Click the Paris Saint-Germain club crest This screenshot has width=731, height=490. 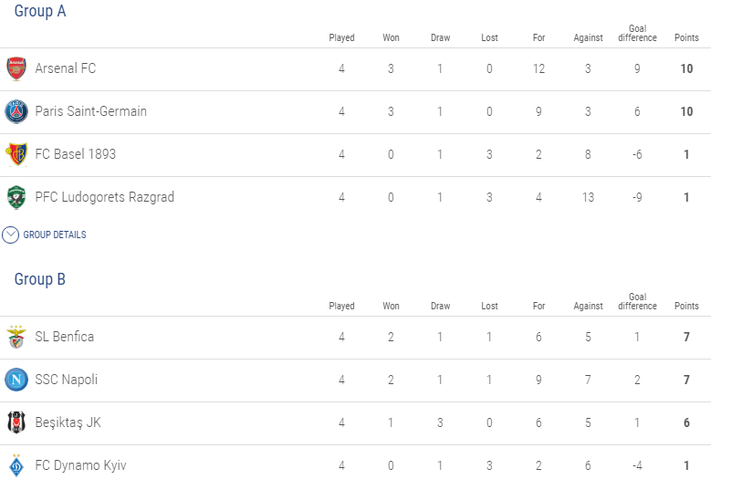(x=16, y=111)
